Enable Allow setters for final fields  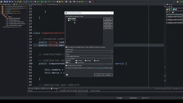click(66, 47)
